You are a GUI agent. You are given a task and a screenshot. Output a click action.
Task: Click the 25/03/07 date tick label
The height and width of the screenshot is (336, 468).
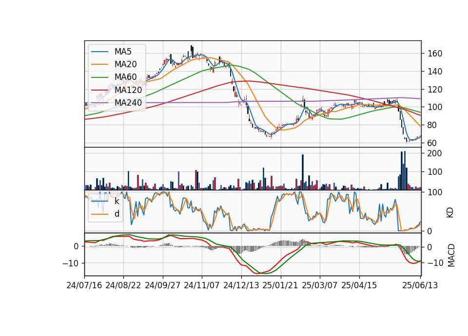coord(320,285)
